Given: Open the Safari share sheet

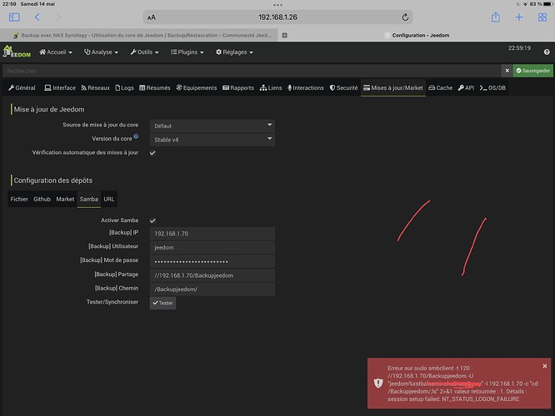Looking at the screenshot, I should [x=496, y=17].
